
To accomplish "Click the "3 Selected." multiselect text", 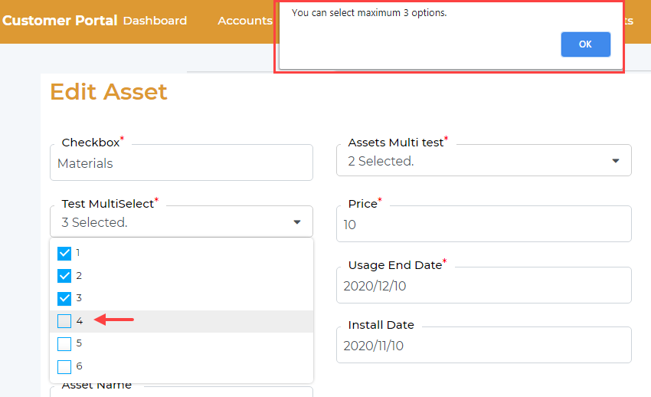I will pyautogui.click(x=95, y=223).
